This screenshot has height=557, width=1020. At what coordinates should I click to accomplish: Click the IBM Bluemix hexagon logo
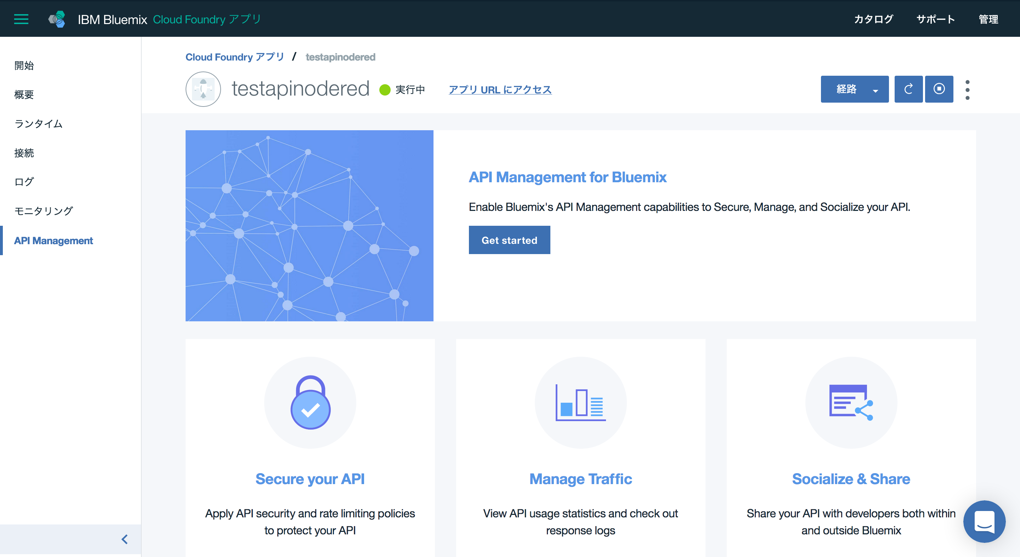(x=57, y=19)
